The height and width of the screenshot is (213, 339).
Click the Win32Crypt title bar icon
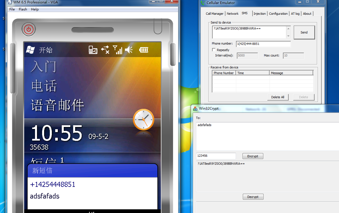[195, 108]
